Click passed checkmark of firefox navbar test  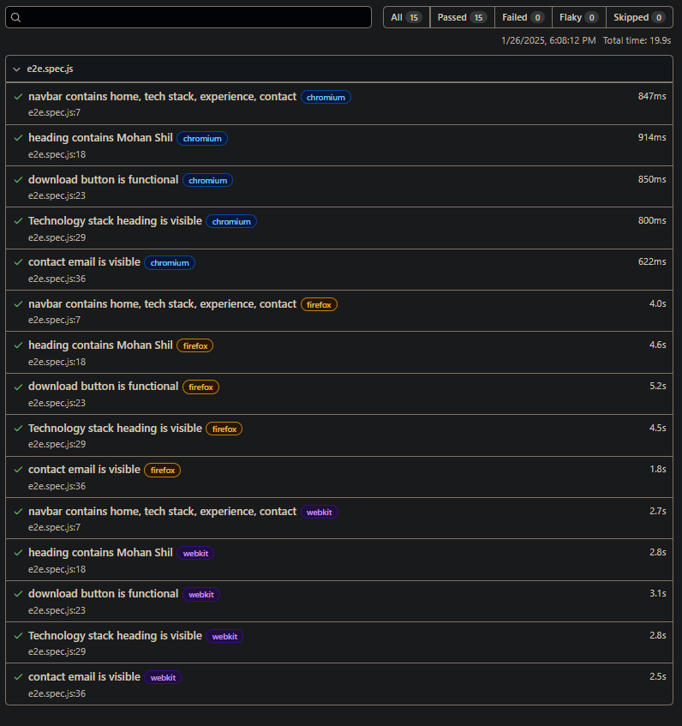(x=19, y=304)
